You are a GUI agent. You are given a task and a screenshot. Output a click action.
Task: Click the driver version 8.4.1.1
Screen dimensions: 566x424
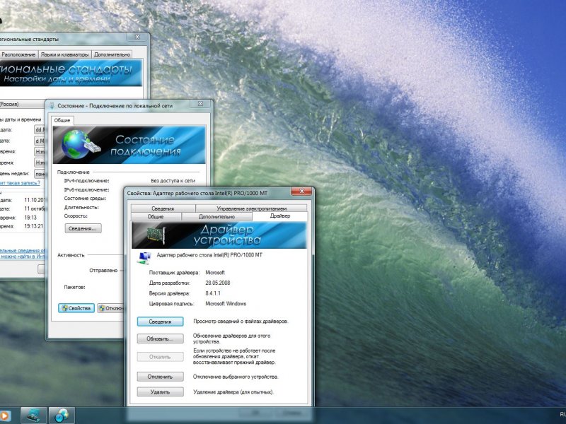(213, 293)
